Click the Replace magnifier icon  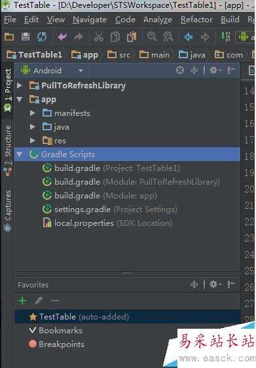tap(168, 37)
